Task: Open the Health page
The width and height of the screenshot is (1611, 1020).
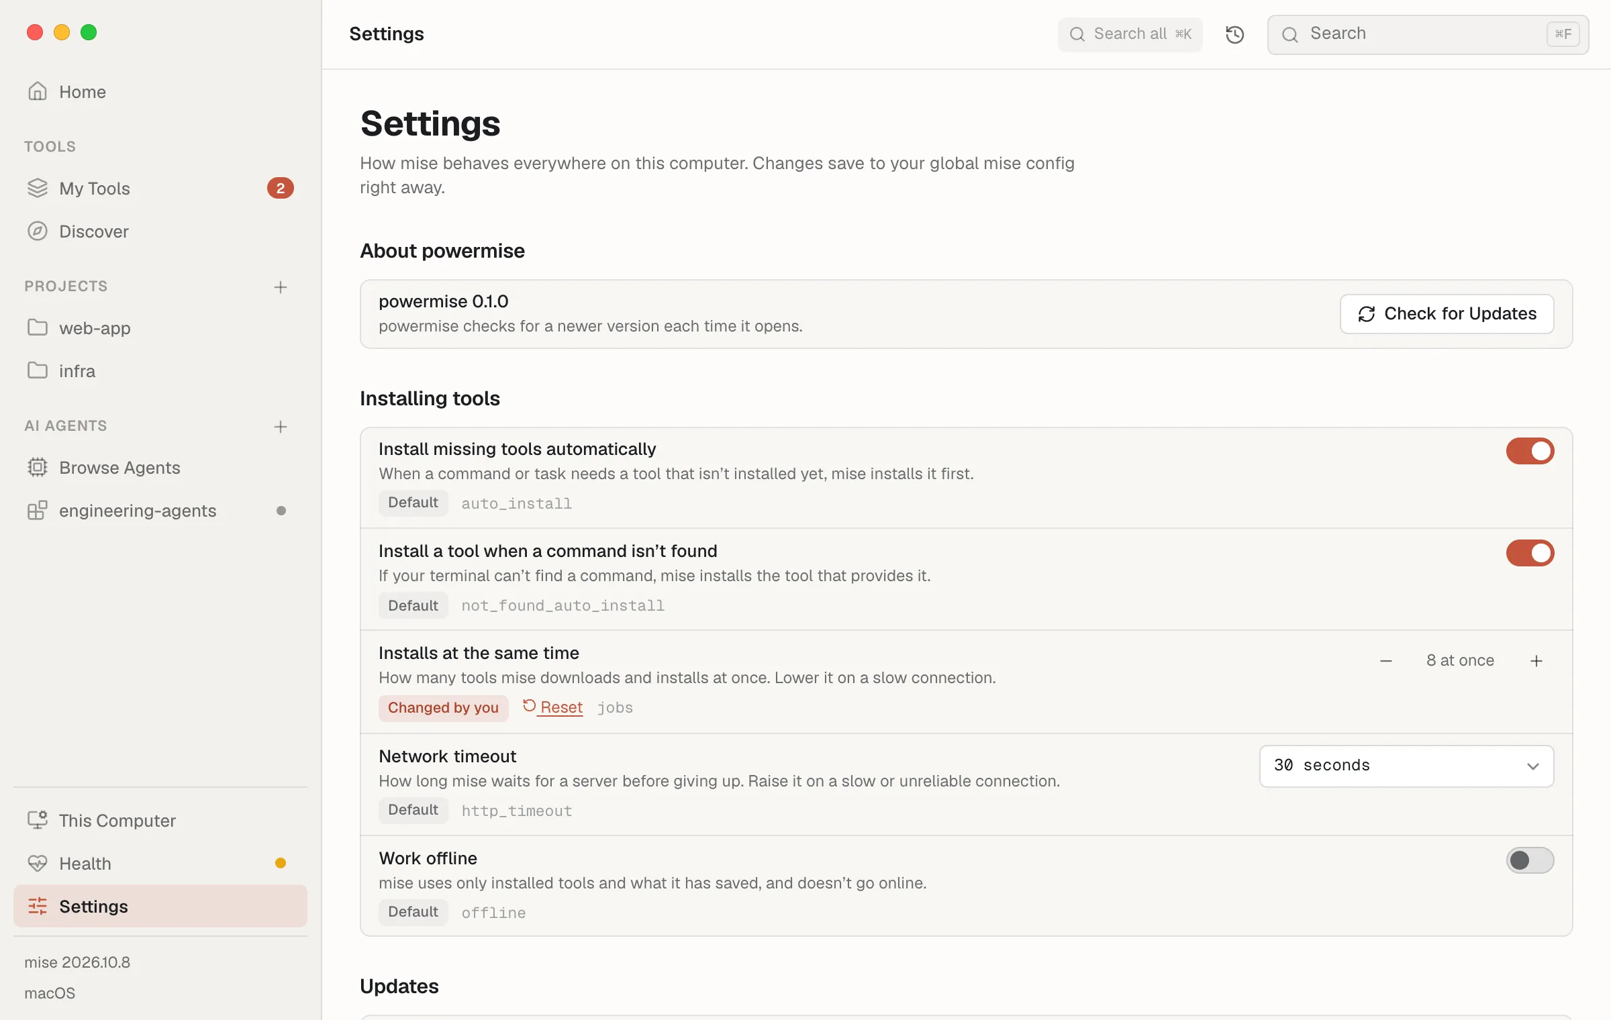Action: [x=160, y=863]
